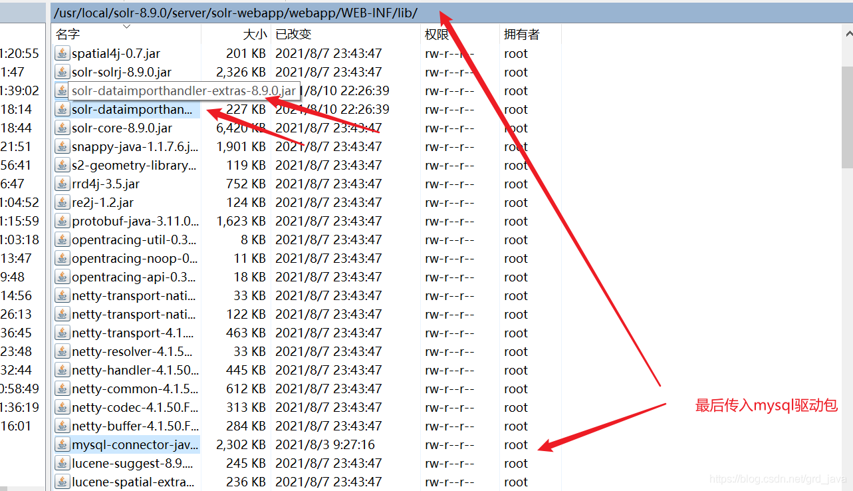Click the '11 KB' size cell
Viewport: 853px width, 491px height.
[250, 258]
